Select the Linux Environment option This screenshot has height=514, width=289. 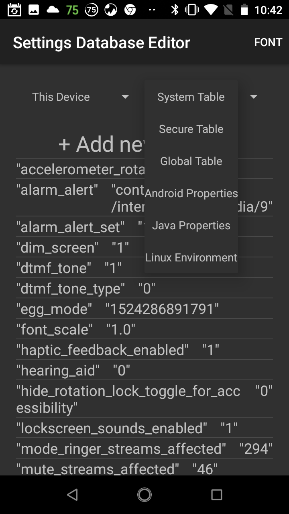point(191,257)
